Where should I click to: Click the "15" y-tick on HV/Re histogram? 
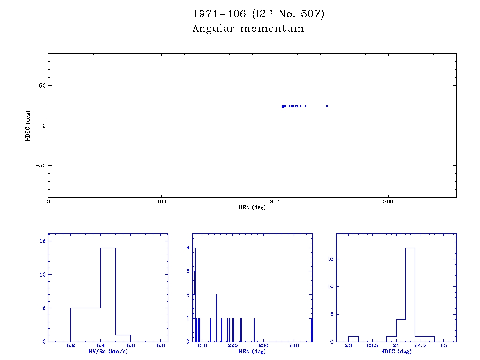(x=42, y=241)
